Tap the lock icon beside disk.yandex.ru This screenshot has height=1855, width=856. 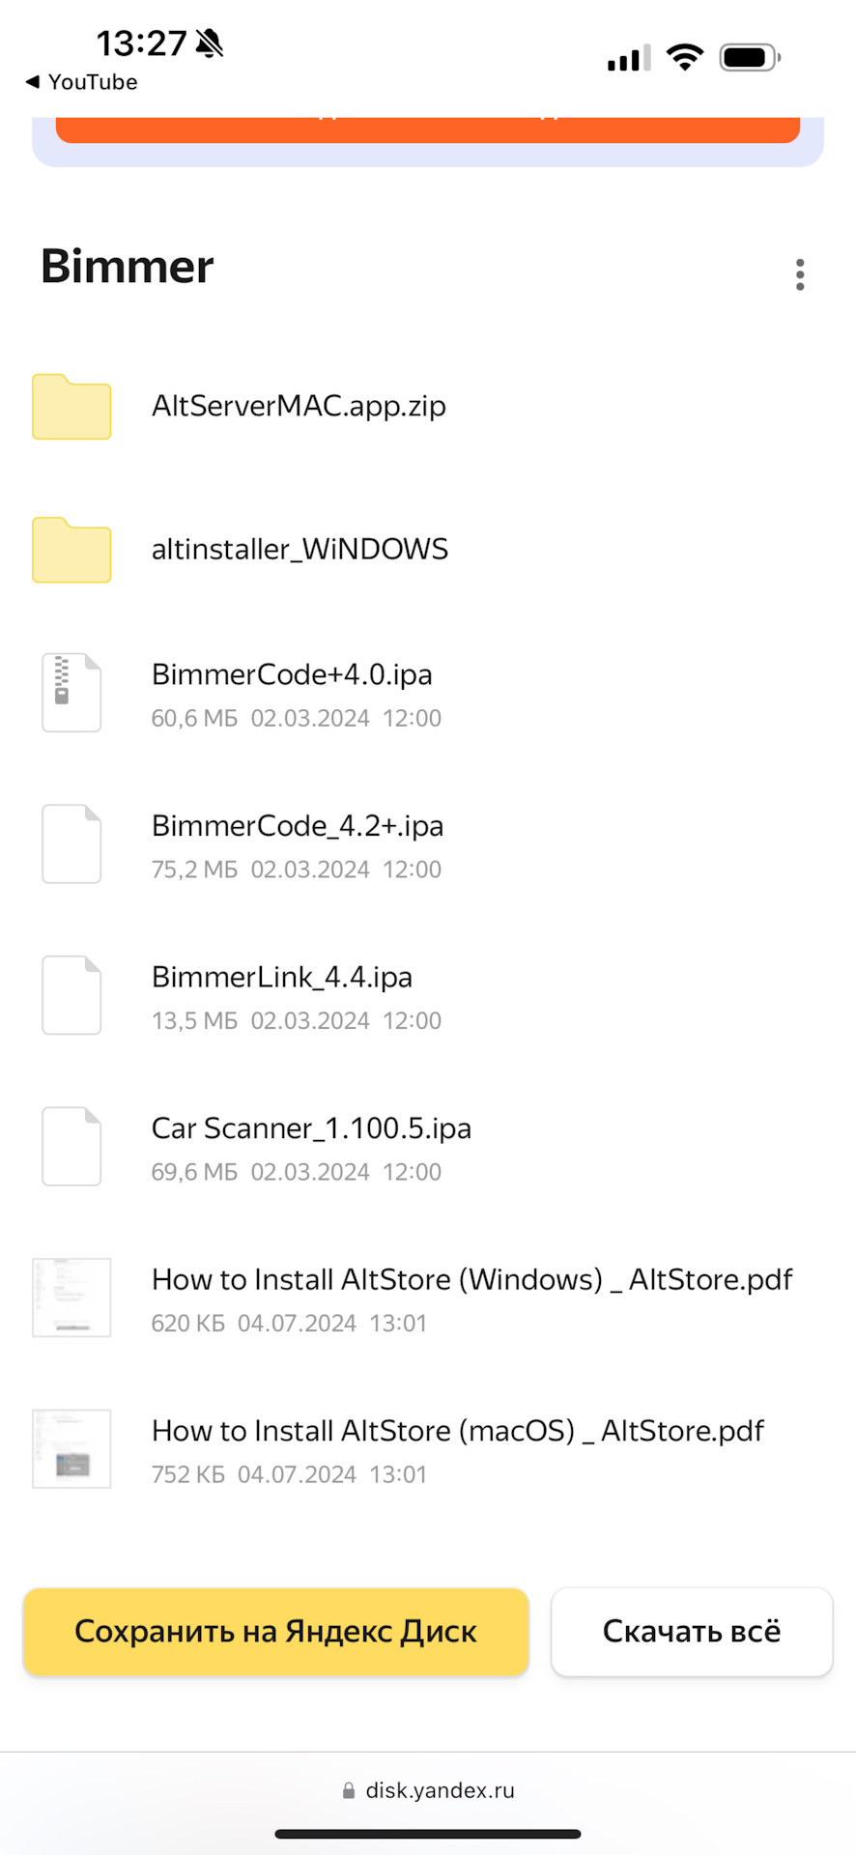(x=349, y=1791)
